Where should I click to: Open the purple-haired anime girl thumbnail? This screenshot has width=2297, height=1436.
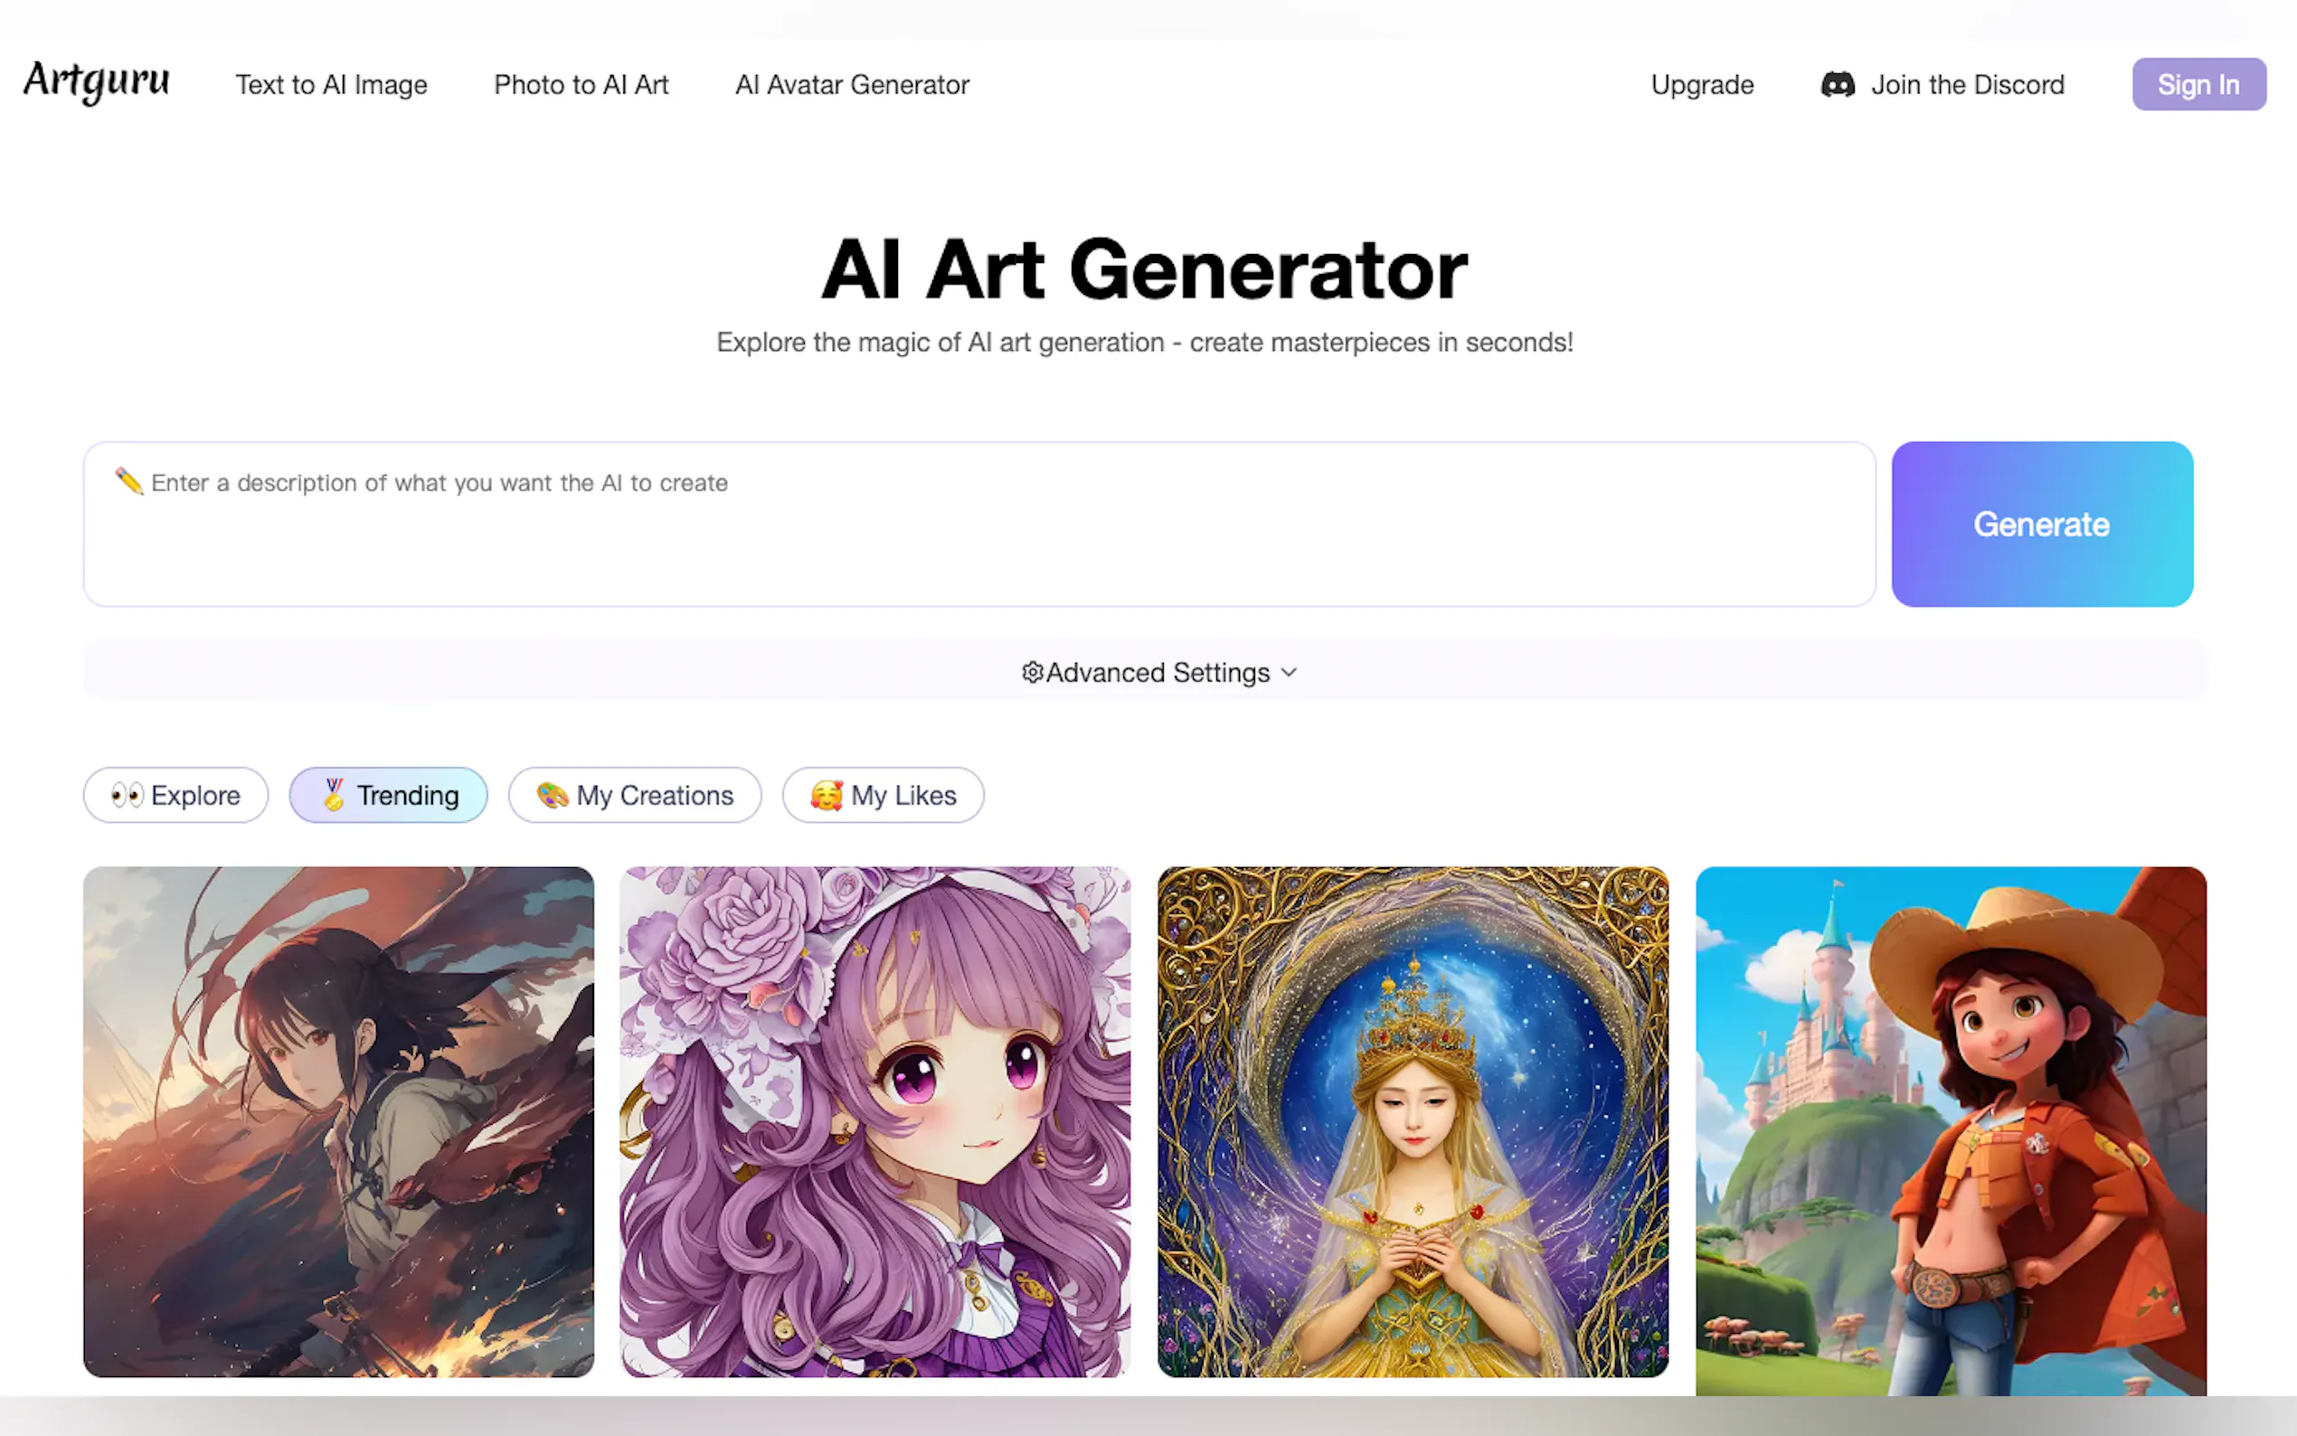874,1121
